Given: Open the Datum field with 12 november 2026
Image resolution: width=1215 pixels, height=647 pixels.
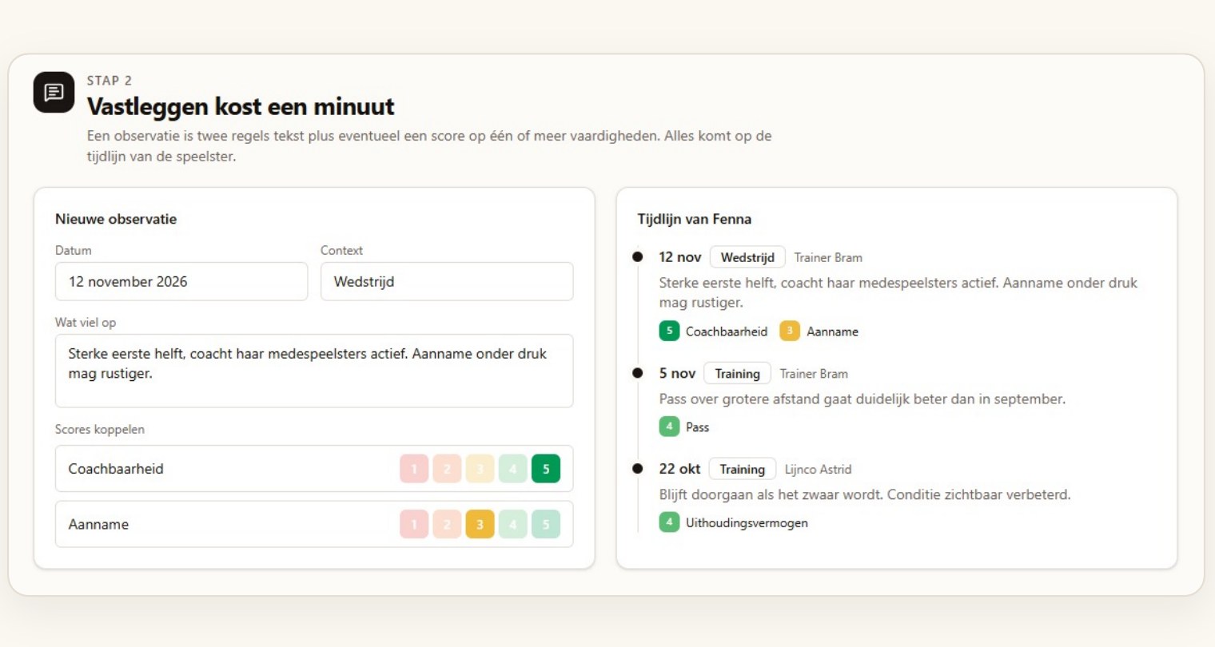Looking at the screenshot, I should pos(181,281).
